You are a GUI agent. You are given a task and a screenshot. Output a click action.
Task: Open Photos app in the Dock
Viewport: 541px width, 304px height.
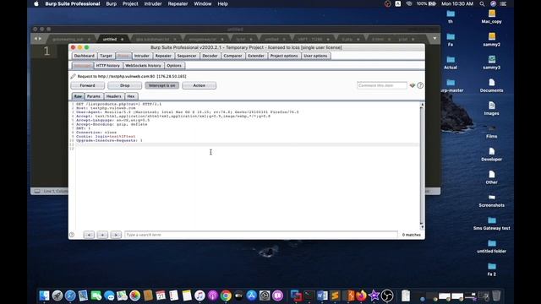(135, 296)
